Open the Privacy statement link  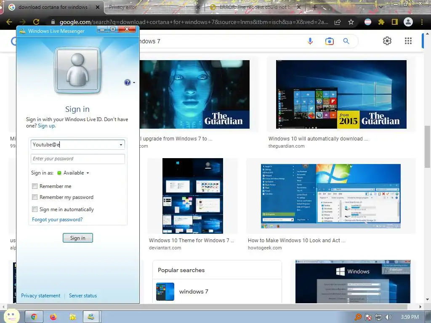41,296
